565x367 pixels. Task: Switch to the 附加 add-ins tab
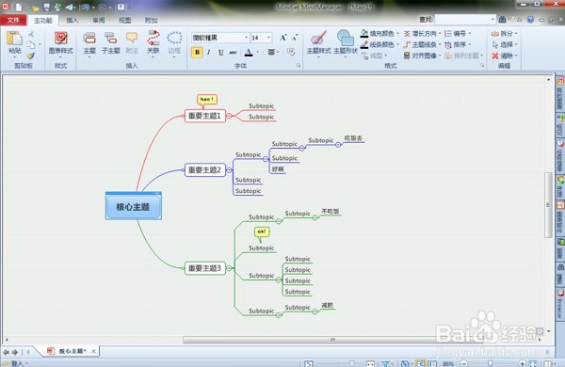151,21
